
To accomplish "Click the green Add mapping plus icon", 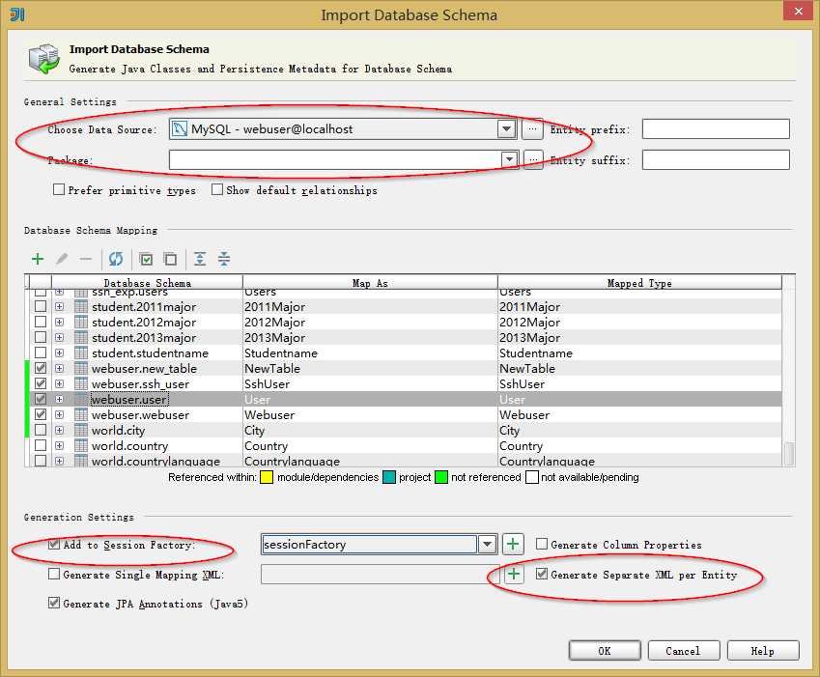I will coord(38,259).
